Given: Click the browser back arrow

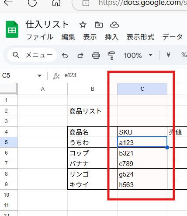Looking at the screenshot, I should [x=8, y=3].
